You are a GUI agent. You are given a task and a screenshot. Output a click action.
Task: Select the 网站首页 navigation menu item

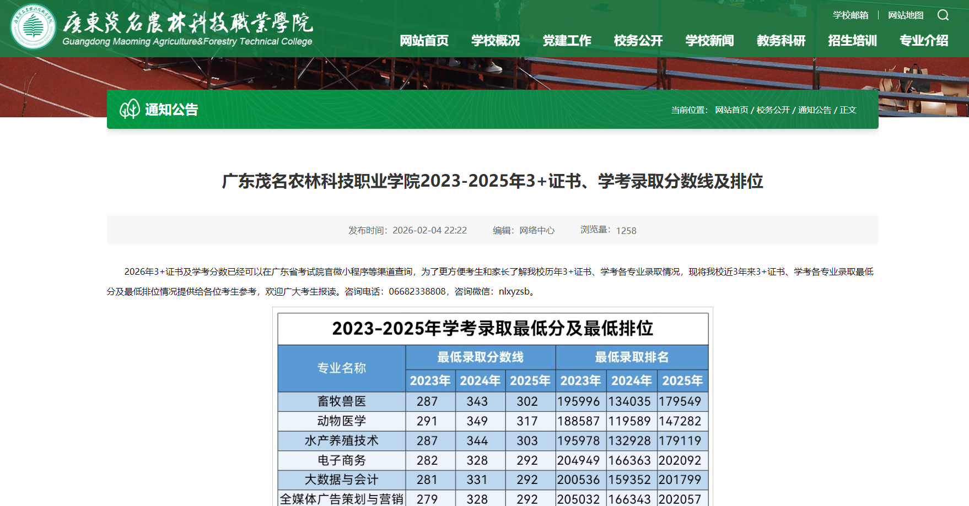coord(424,40)
